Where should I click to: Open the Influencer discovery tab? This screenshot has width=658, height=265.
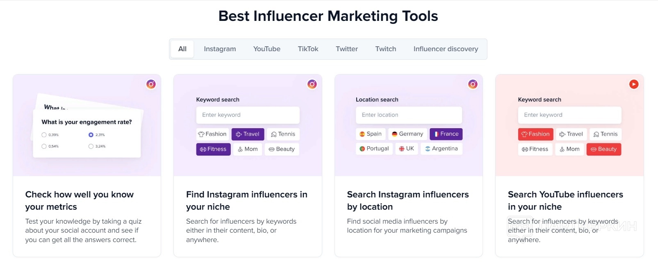click(x=446, y=49)
